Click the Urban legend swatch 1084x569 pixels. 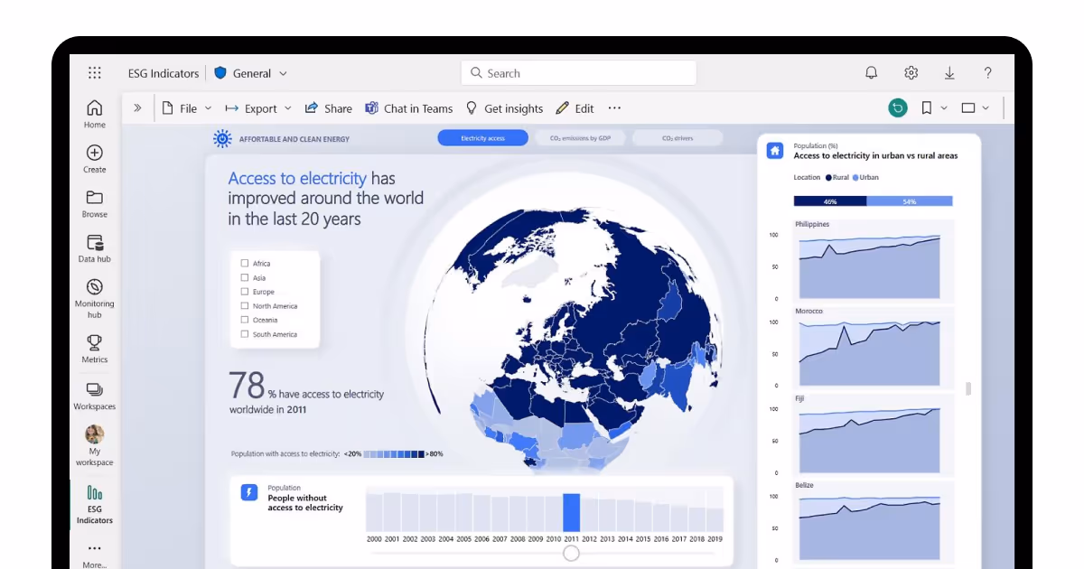pos(855,178)
